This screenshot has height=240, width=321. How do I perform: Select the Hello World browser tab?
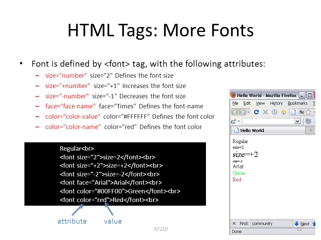[x=268, y=130]
